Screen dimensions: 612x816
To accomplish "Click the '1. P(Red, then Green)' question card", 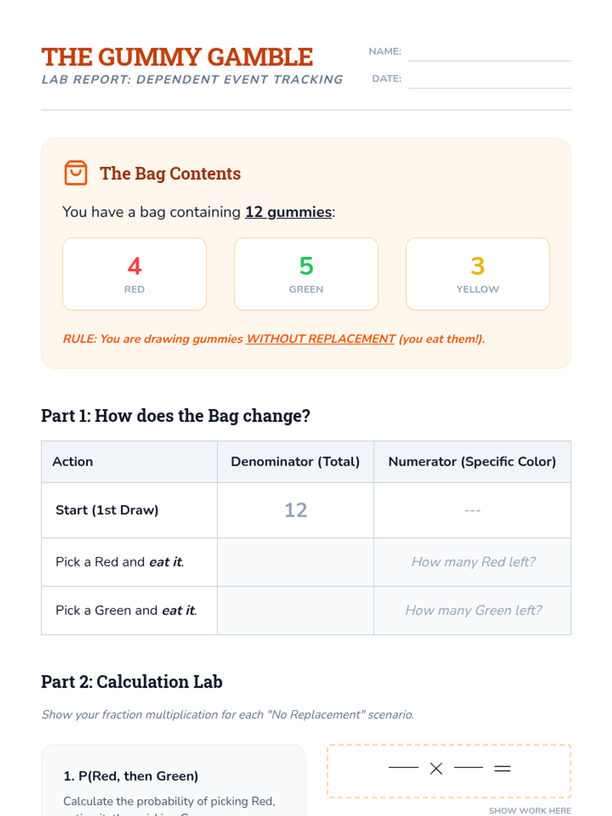I will (x=173, y=780).
